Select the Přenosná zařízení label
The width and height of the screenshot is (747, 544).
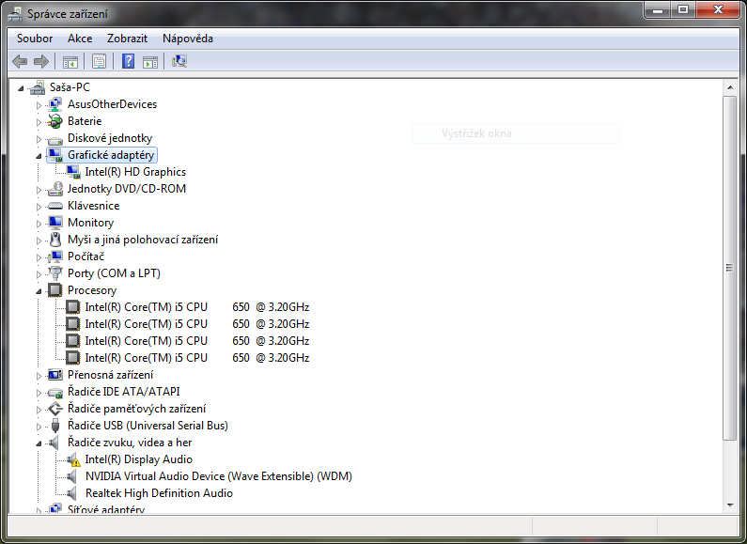(111, 375)
